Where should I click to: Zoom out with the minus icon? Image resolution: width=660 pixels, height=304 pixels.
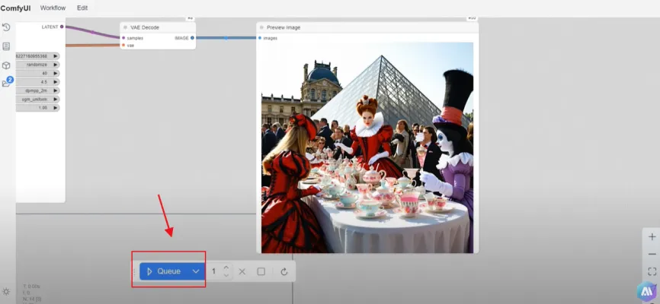652,254
